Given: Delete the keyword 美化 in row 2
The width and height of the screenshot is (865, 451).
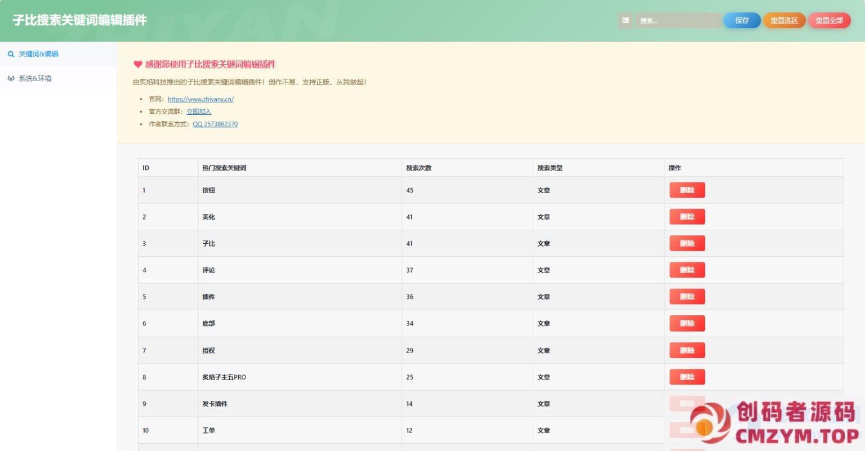Looking at the screenshot, I should (x=687, y=217).
